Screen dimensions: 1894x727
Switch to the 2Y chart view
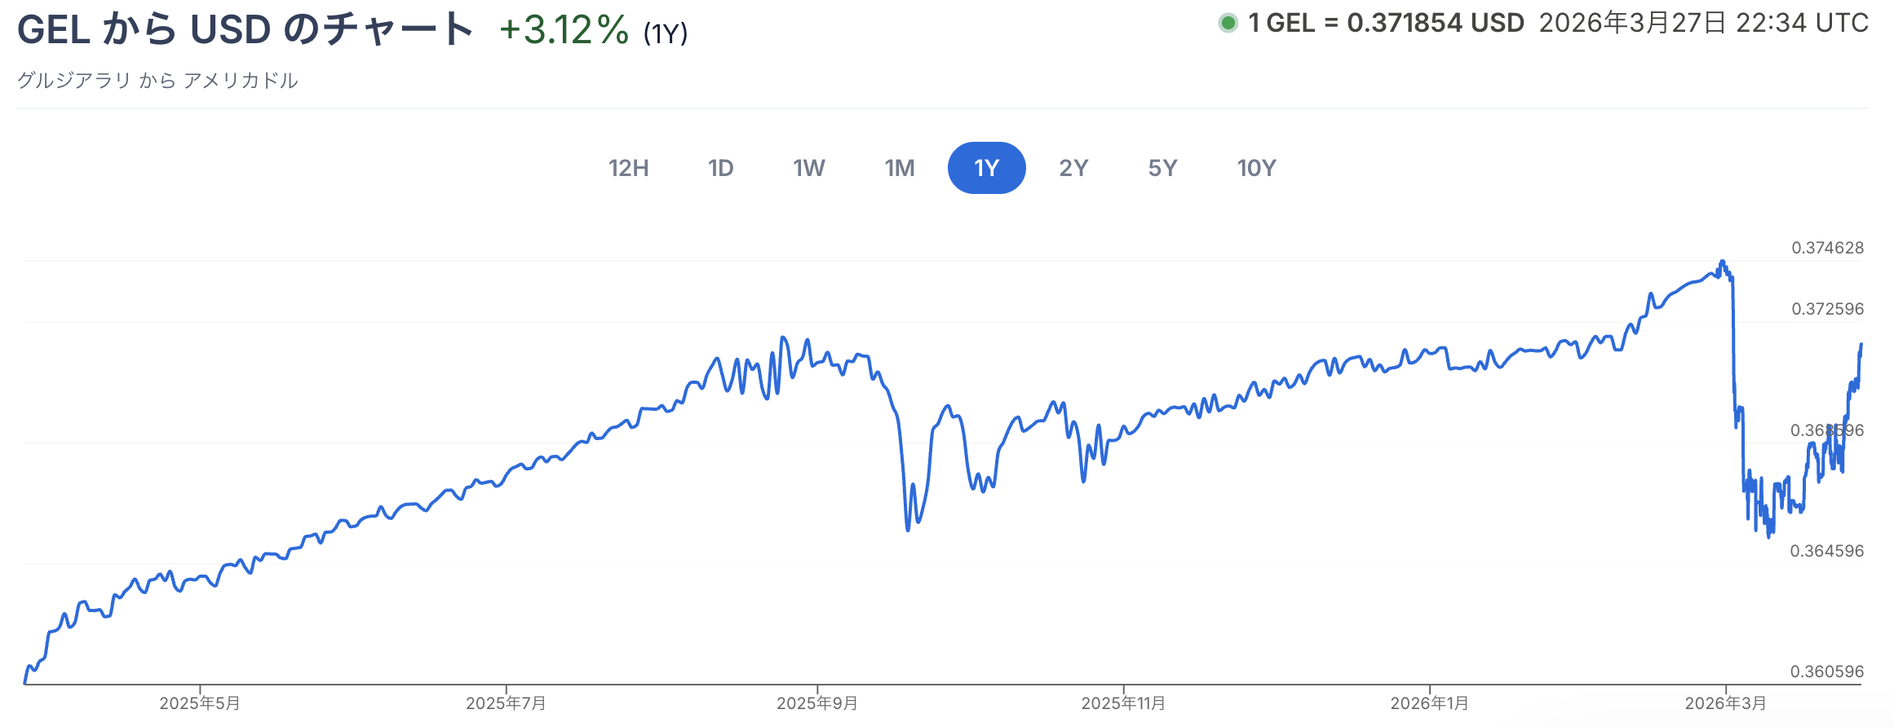click(1073, 168)
